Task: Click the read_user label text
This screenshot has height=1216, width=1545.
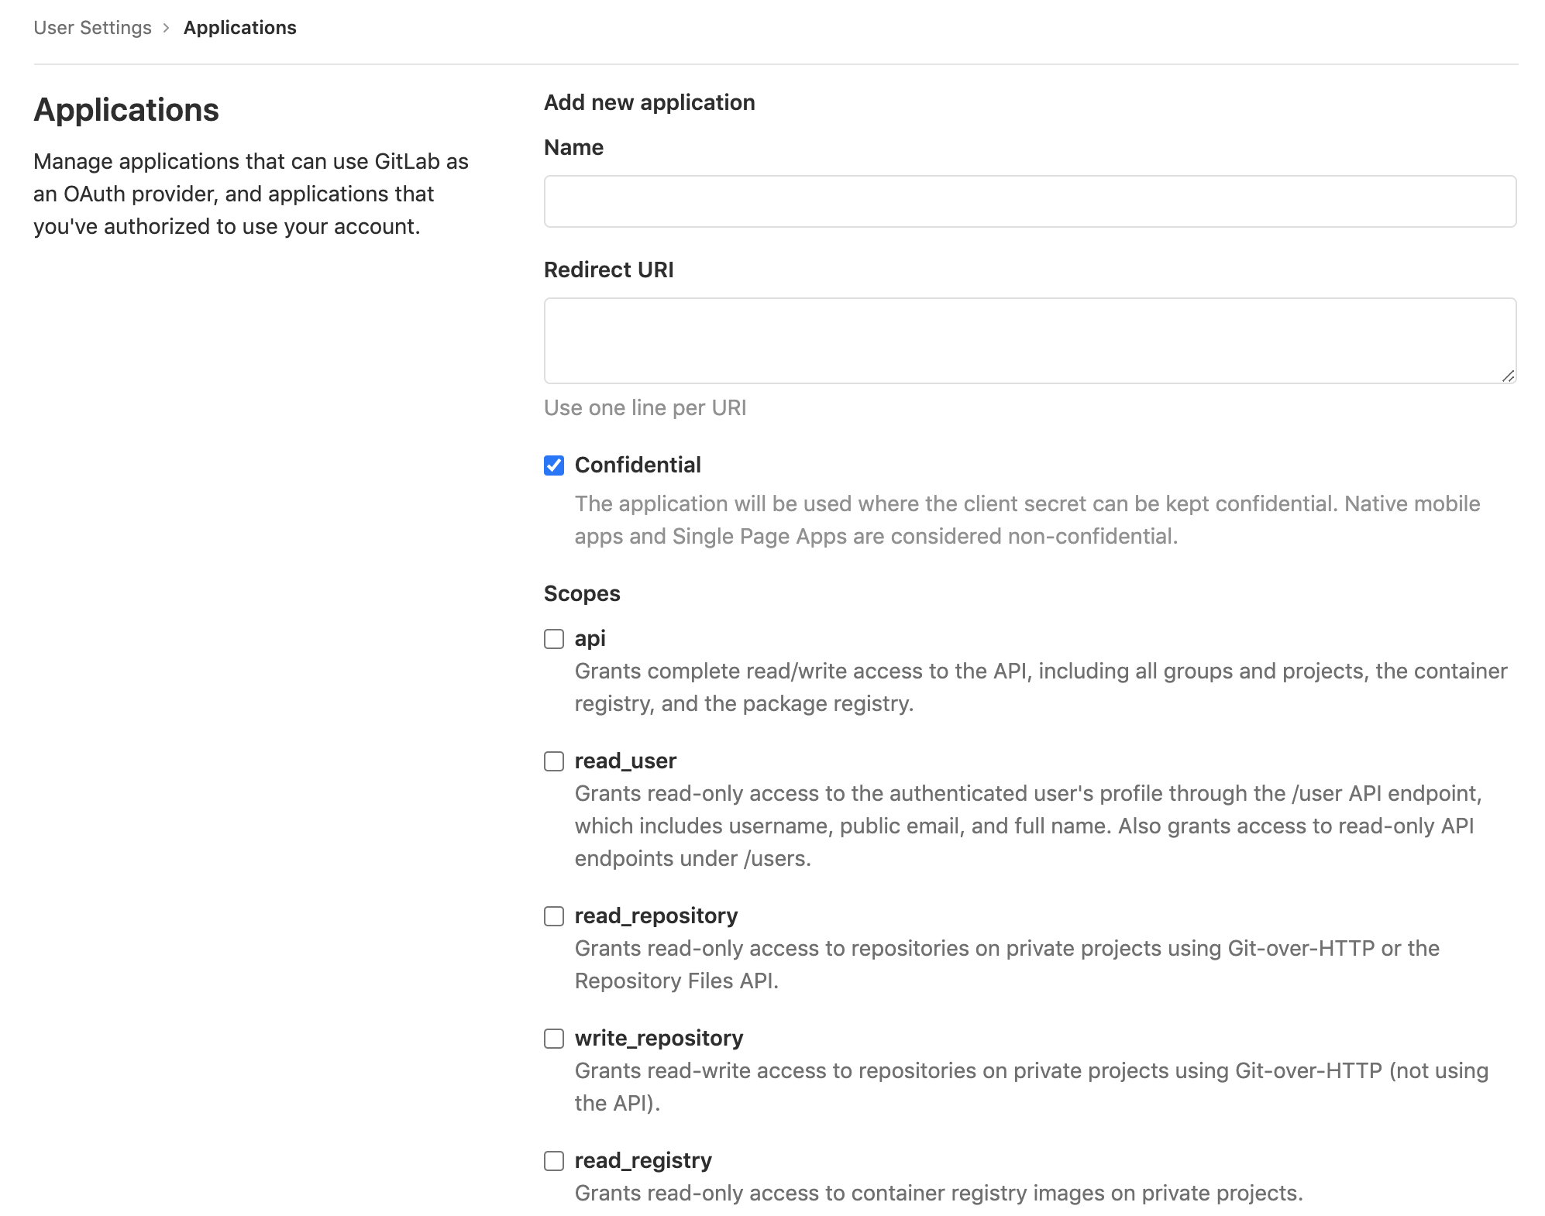Action: pos(625,761)
